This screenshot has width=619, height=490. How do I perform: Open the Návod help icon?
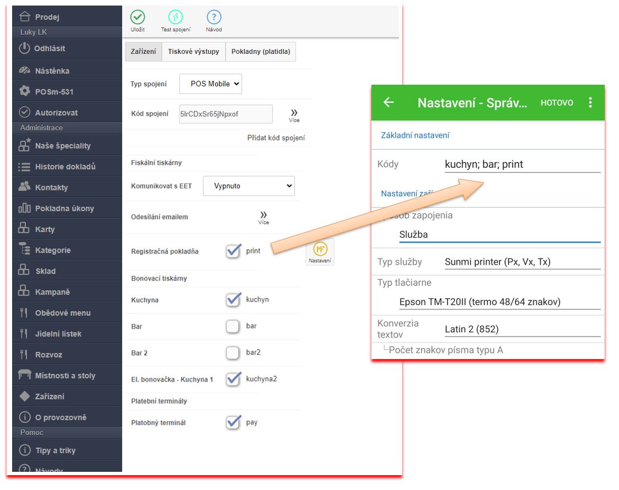213,18
